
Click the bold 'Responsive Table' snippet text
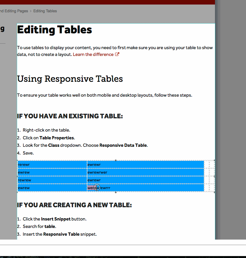pos(61,234)
